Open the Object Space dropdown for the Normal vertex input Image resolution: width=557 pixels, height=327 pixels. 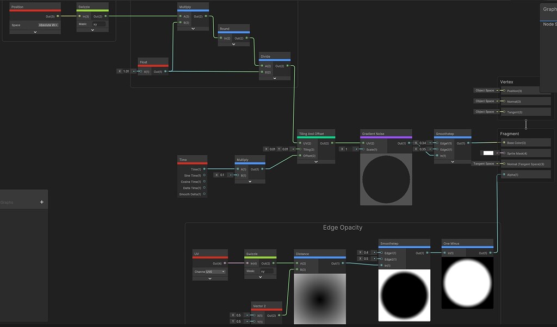[485, 101]
